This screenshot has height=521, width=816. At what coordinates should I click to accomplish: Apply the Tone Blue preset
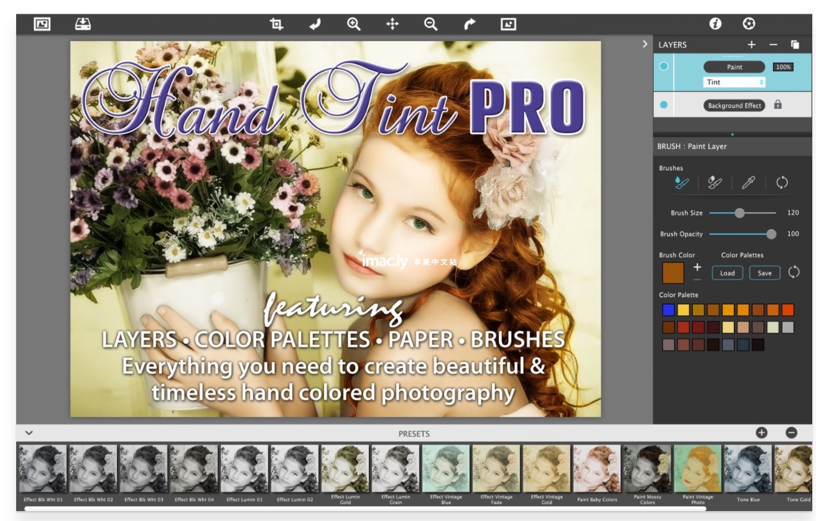point(748,474)
